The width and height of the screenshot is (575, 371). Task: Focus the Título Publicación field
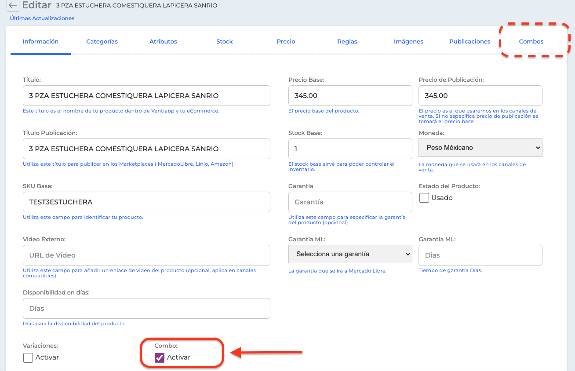(x=146, y=149)
